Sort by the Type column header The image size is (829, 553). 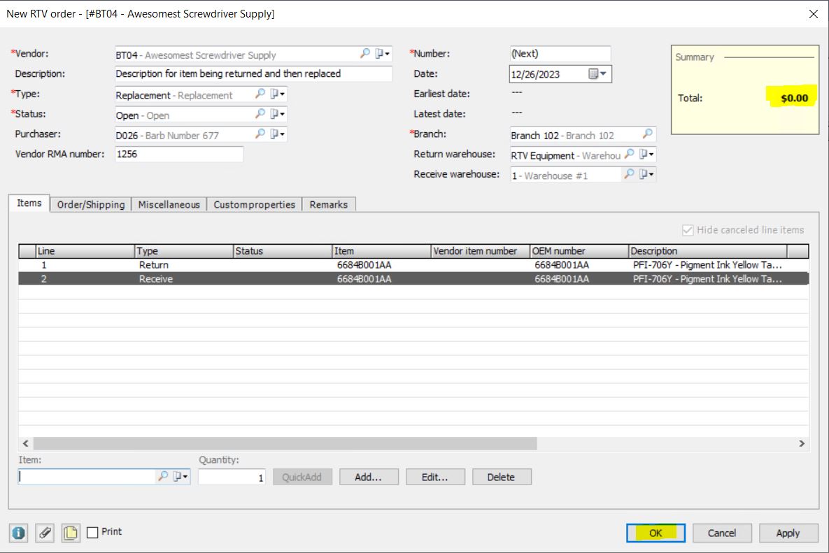(184, 251)
